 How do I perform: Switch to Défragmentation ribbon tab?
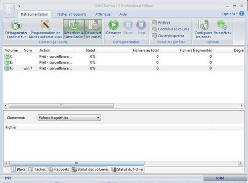34,14
